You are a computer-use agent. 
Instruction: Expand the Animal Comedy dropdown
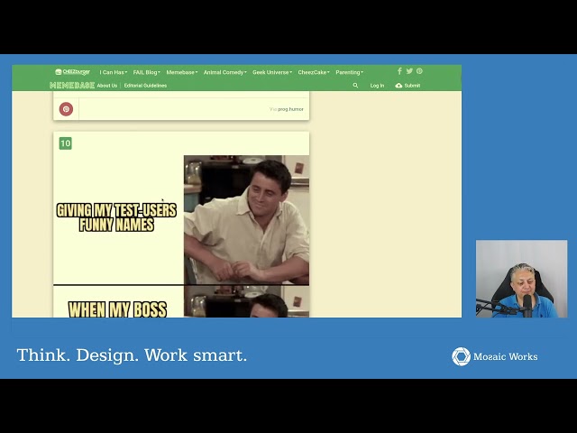pos(224,72)
